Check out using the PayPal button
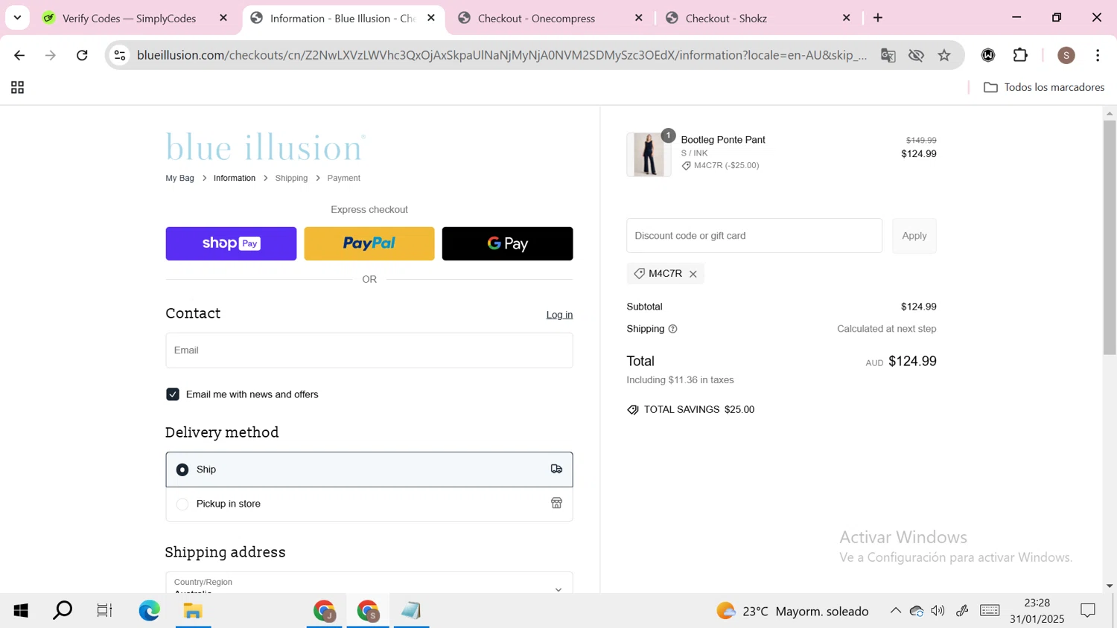The image size is (1117, 628). [369, 243]
